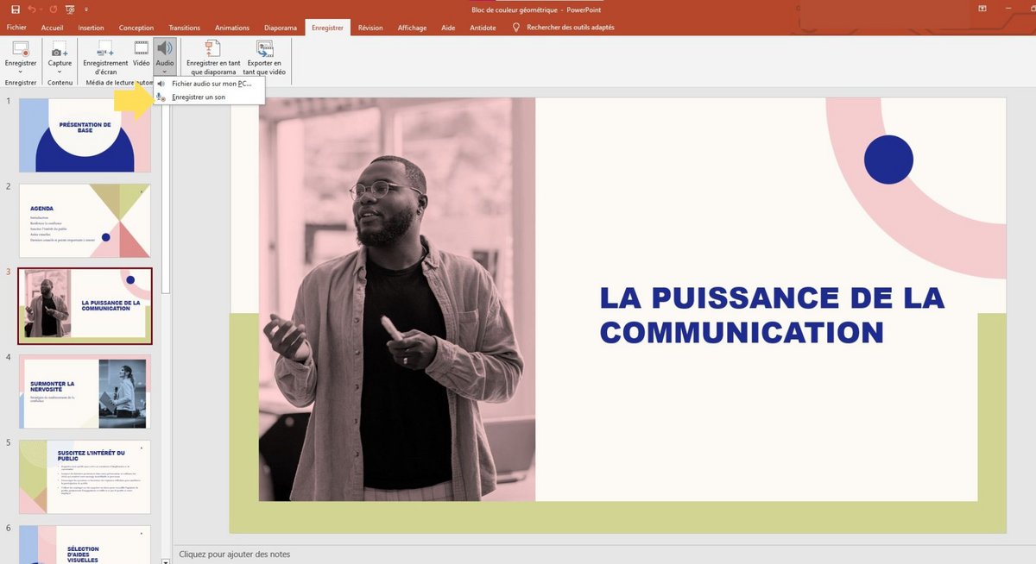Click Enregistrer en tant que diaporama
This screenshot has width=1036, height=564.
[213, 57]
